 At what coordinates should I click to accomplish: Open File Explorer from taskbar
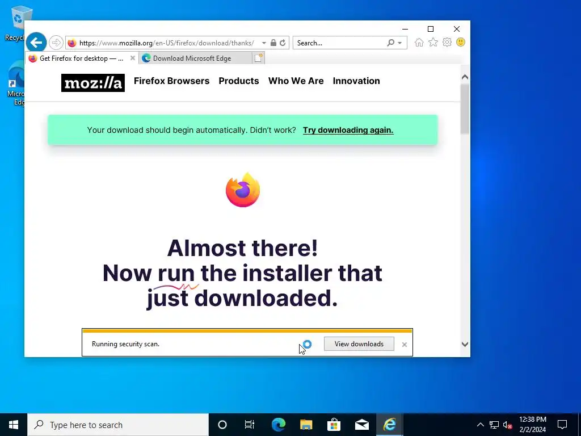(306, 425)
